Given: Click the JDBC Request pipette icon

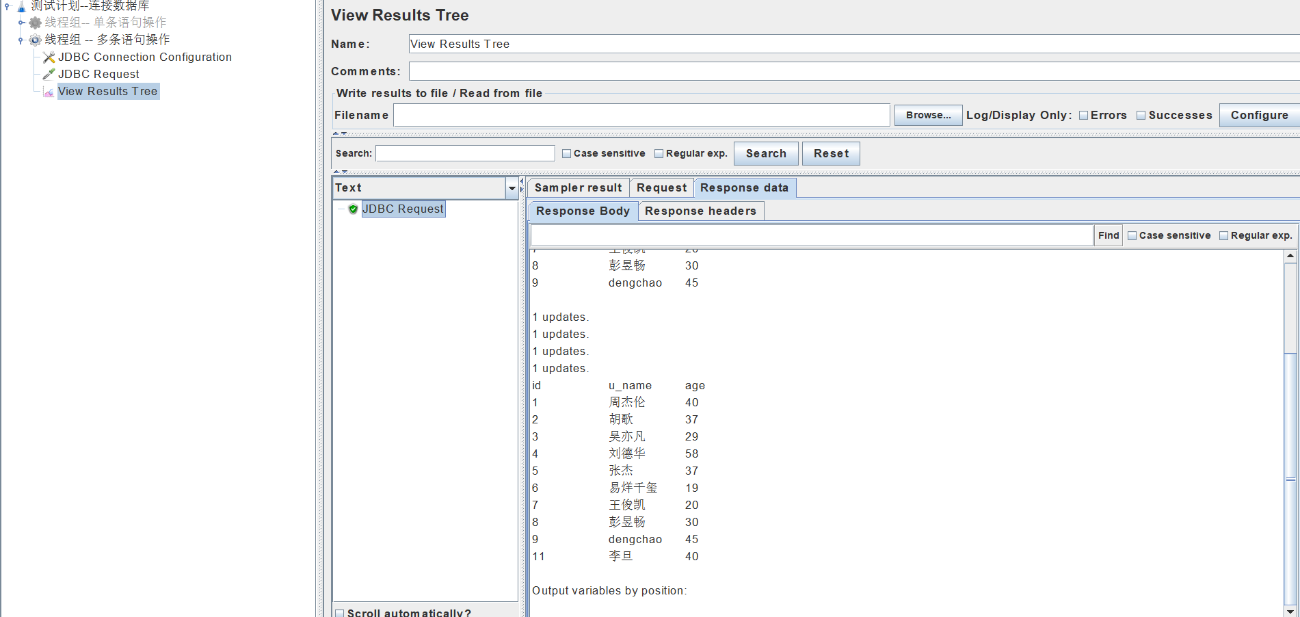Looking at the screenshot, I should coord(49,75).
